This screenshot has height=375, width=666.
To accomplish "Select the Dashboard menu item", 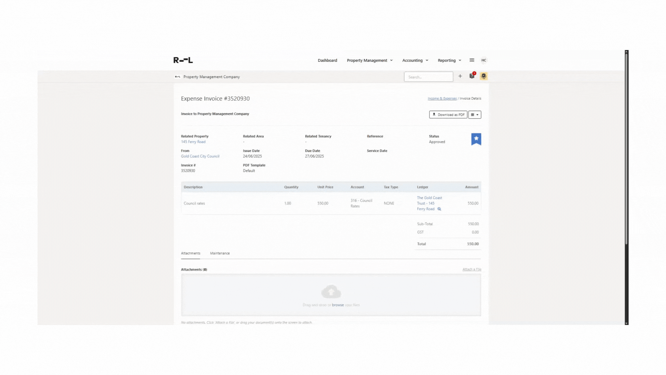I will [x=327, y=60].
